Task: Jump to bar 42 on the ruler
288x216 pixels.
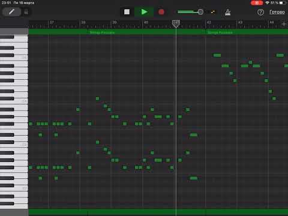Action: click(209, 22)
